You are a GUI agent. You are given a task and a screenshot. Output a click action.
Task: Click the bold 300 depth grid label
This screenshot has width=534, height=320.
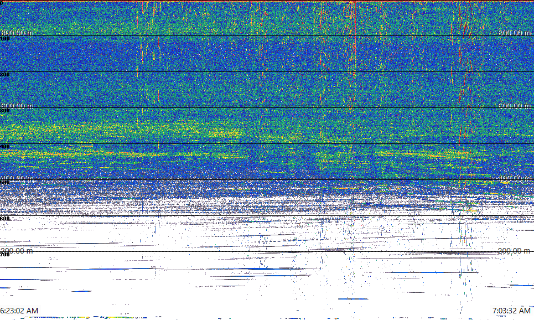coord(5,111)
